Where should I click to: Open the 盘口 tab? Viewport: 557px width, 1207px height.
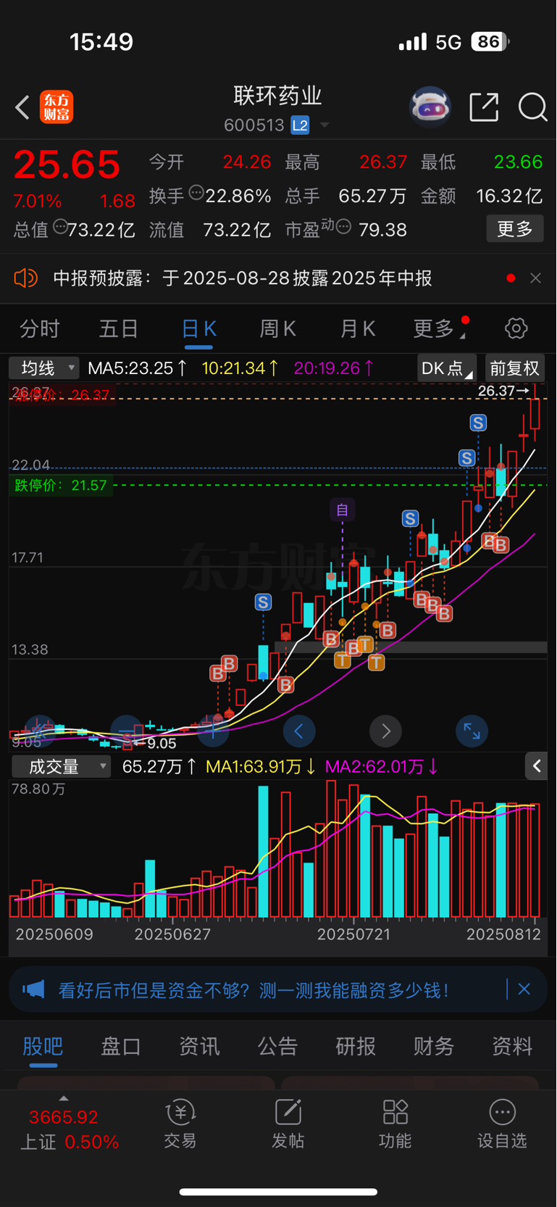[x=121, y=1046]
